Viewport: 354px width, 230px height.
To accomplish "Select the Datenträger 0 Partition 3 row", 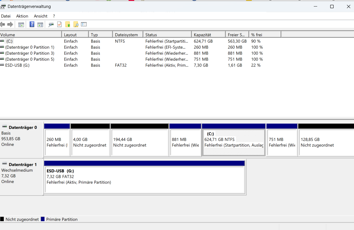I will point(140,53).
